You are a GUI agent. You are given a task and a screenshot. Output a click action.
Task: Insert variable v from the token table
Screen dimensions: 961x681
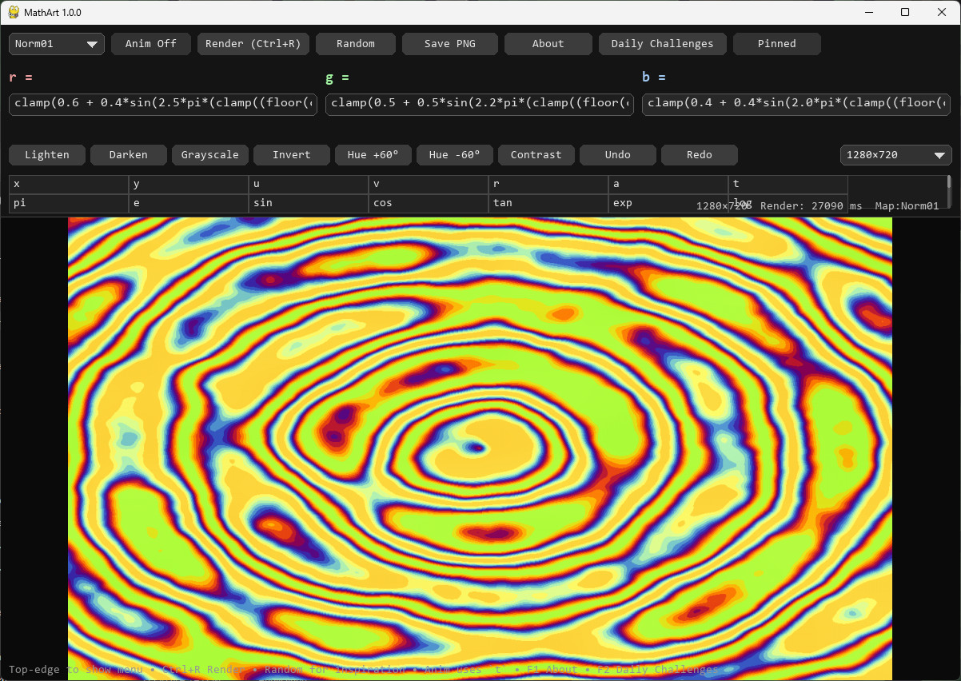429,185
